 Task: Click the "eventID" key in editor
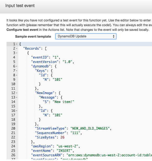click(40, 57)
